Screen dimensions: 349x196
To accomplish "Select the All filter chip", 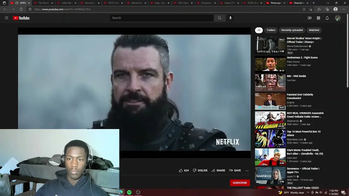I will pos(259,30).
